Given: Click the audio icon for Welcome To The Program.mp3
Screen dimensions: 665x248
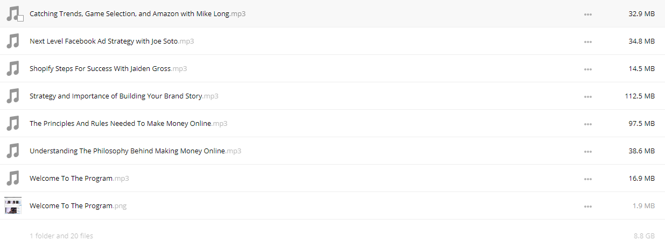Looking at the screenshot, I should click(x=12, y=178).
